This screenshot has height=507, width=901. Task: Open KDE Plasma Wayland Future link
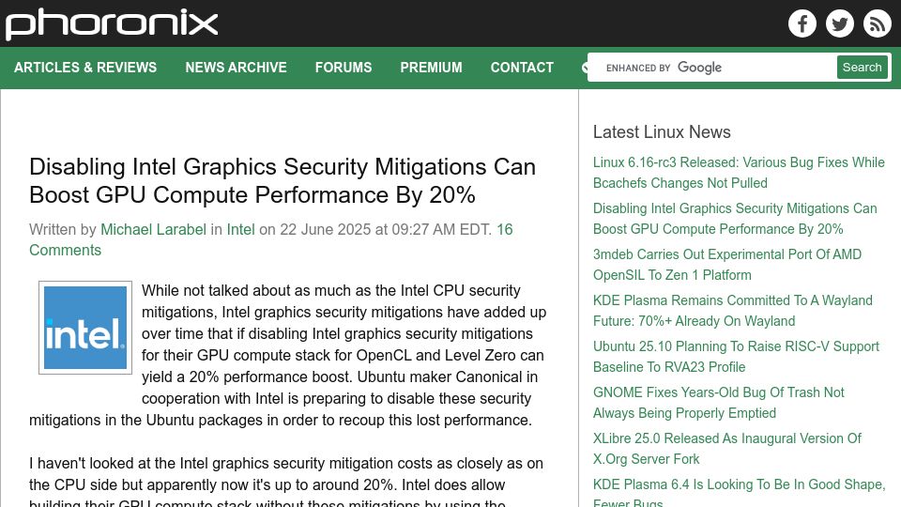click(x=733, y=311)
